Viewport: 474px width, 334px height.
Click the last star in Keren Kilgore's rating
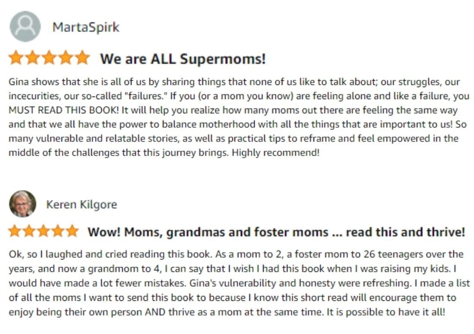tap(72, 231)
